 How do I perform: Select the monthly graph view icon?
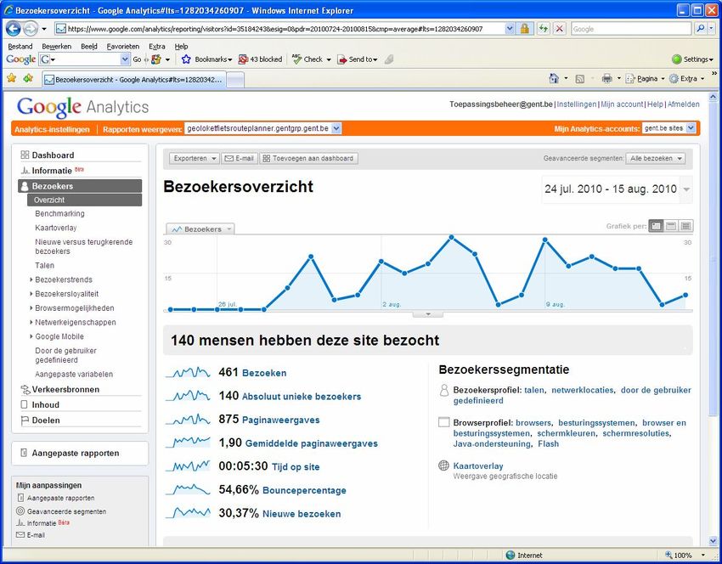pyautogui.click(x=685, y=226)
